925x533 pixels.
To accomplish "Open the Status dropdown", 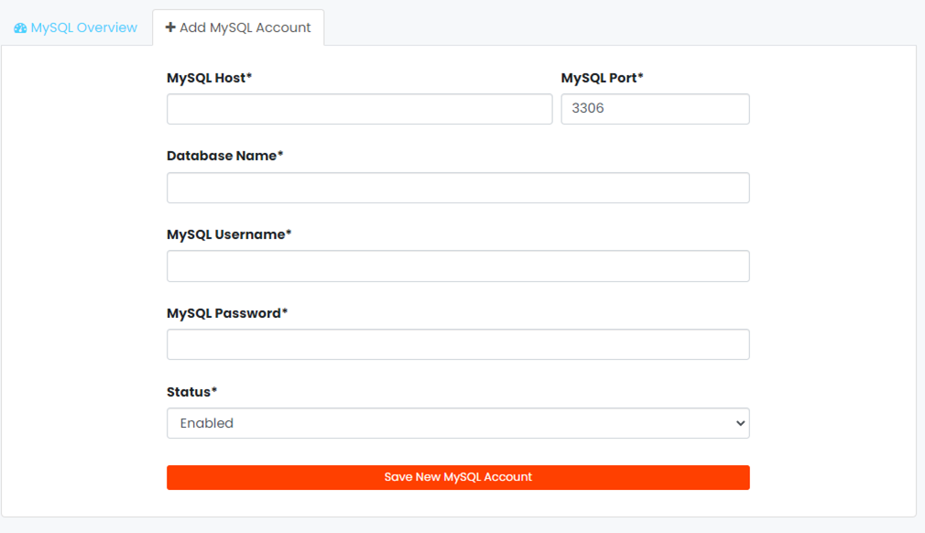I will [x=458, y=423].
